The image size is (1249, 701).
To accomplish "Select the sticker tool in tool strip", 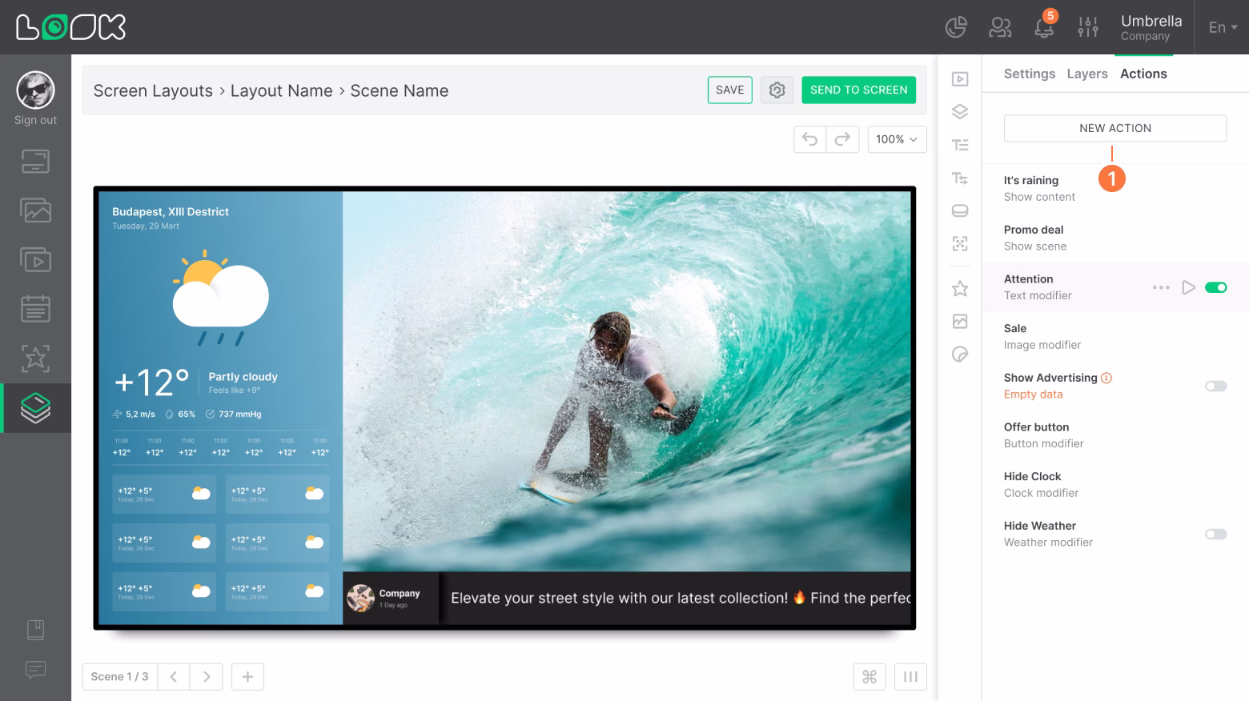I will click(x=960, y=354).
